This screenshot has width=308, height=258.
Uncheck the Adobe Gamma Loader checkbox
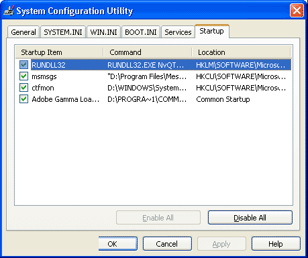(23, 99)
